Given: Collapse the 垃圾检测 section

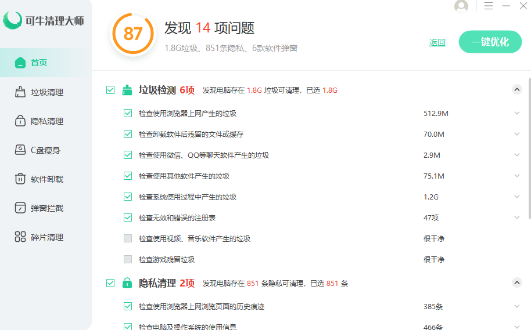Looking at the screenshot, I should (x=516, y=89).
